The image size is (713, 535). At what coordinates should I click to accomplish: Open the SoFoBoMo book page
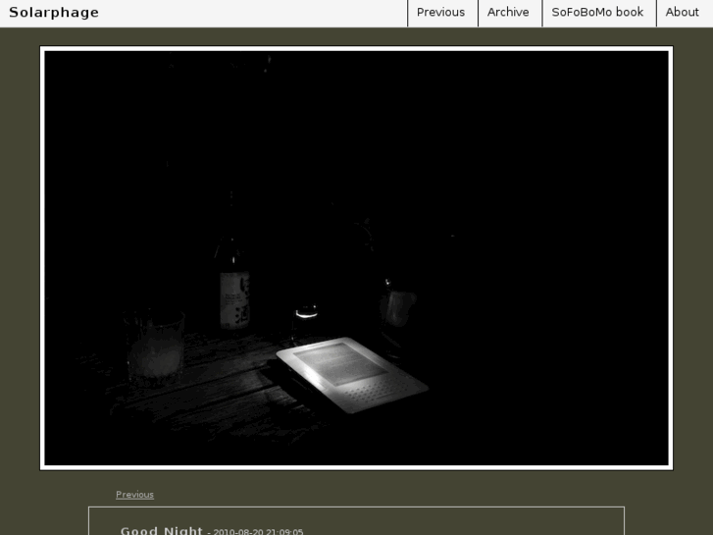pos(597,13)
